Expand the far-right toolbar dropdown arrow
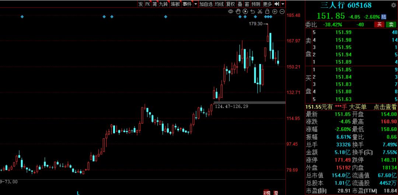 coord(283,4)
